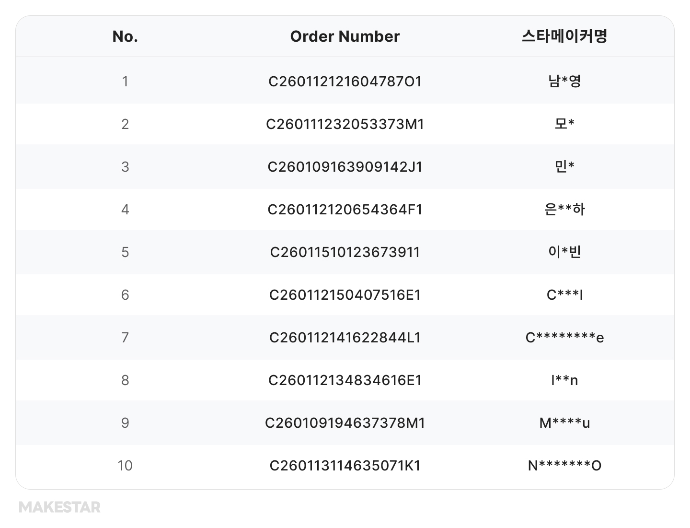Select order number C260112141622844L1
This screenshot has width=690, height=528.
pyautogui.click(x=345, y=338)
